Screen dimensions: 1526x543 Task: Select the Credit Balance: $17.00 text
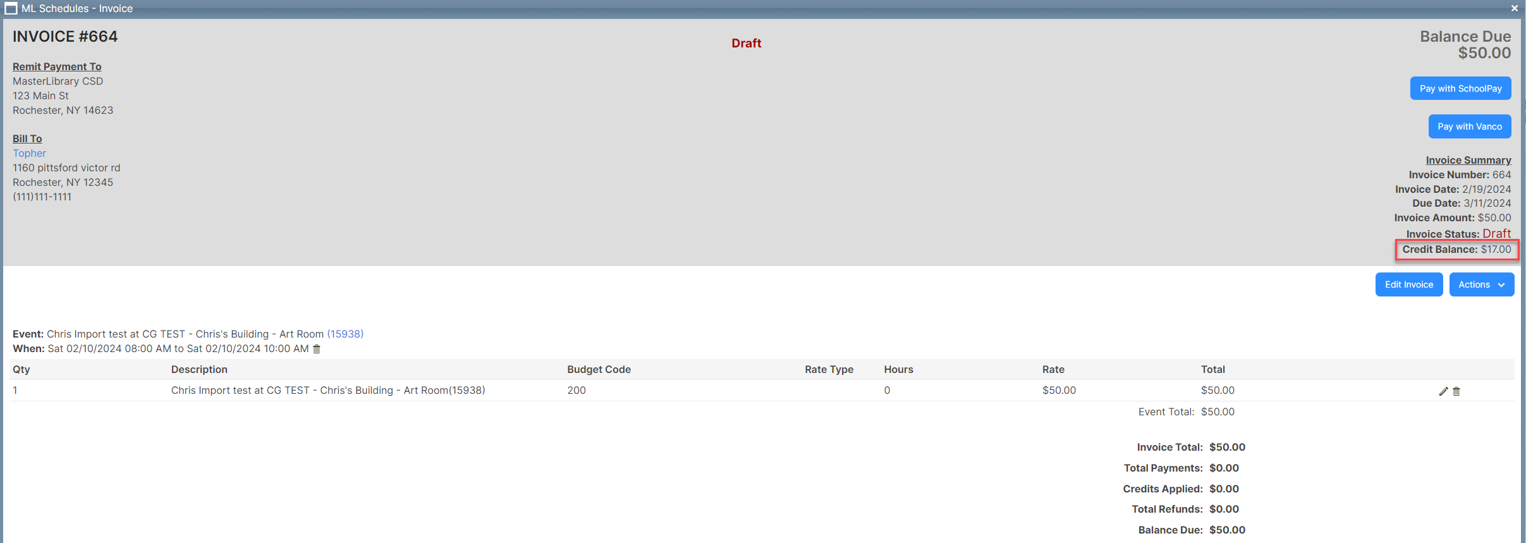(1456, 250)
